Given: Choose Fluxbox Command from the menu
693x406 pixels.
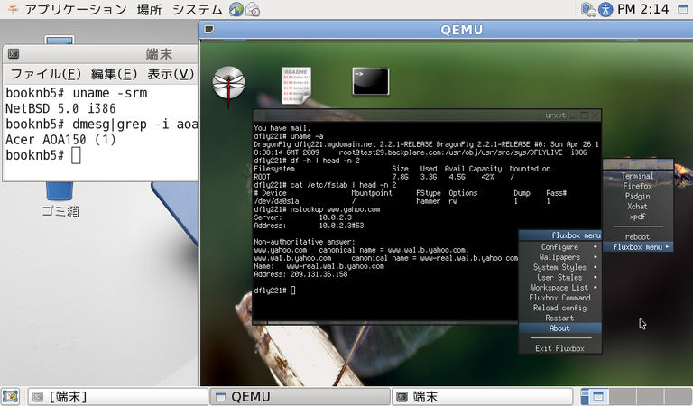Looking at the screenshot, I should coord(560,298).
